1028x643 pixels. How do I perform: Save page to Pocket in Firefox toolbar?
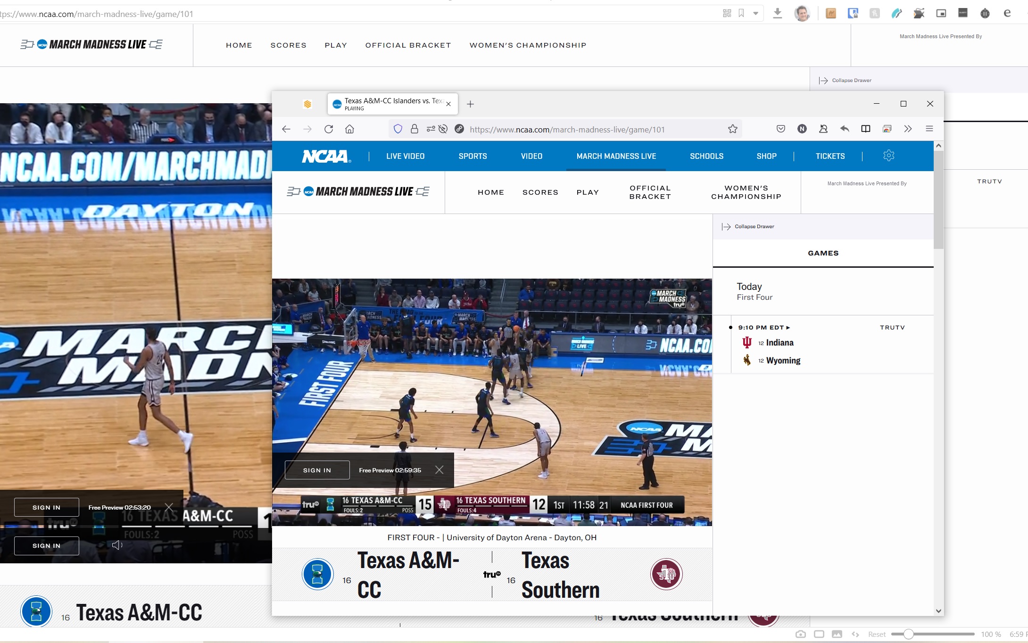[781, 129]
